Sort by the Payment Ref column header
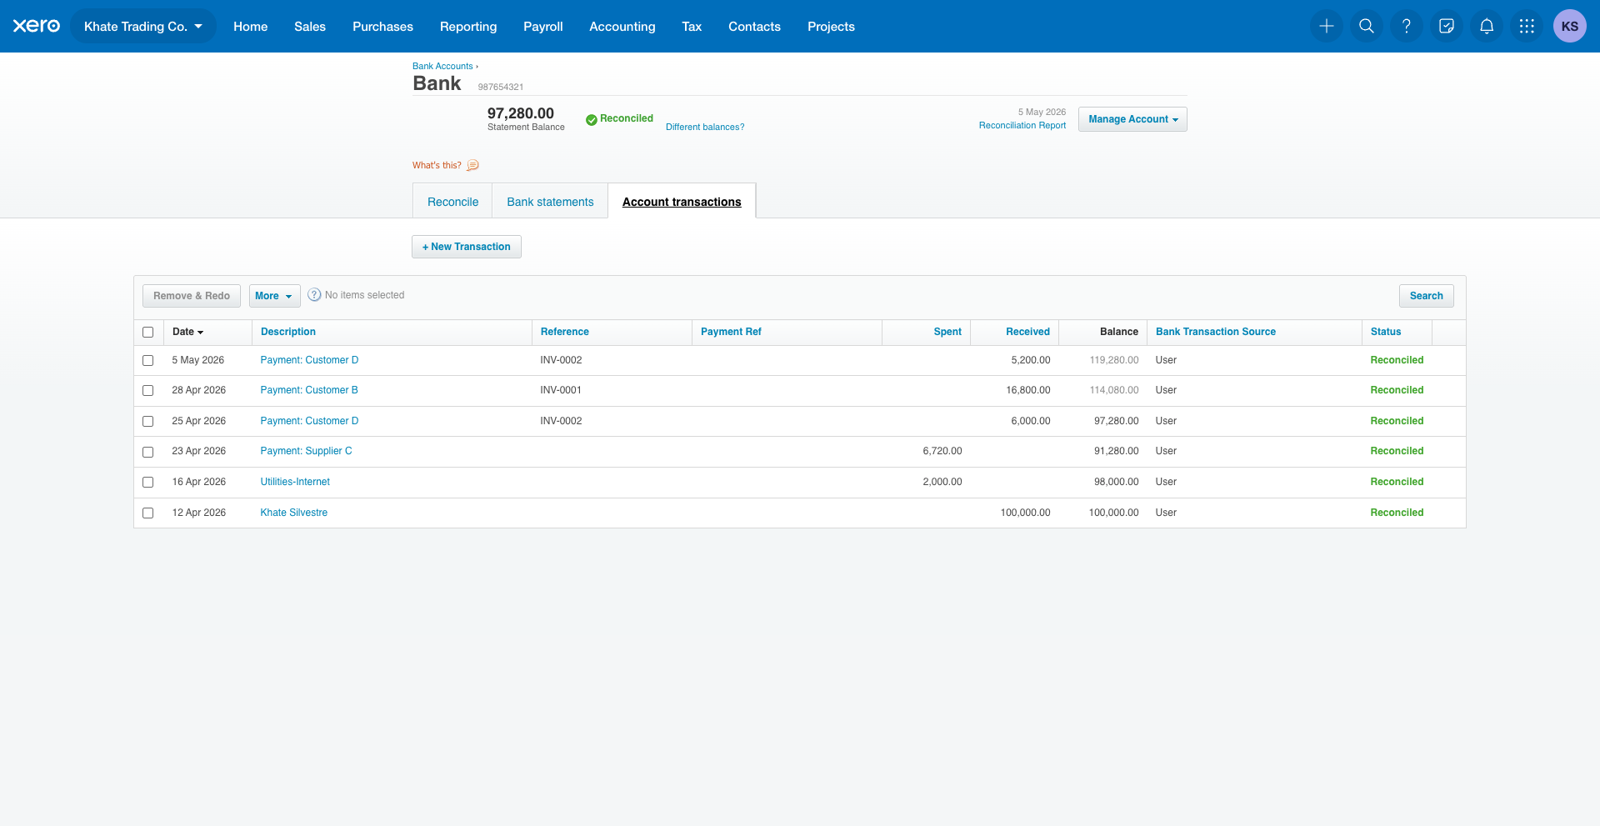This screenshot has height=826, width=1600. coord(731,332)
